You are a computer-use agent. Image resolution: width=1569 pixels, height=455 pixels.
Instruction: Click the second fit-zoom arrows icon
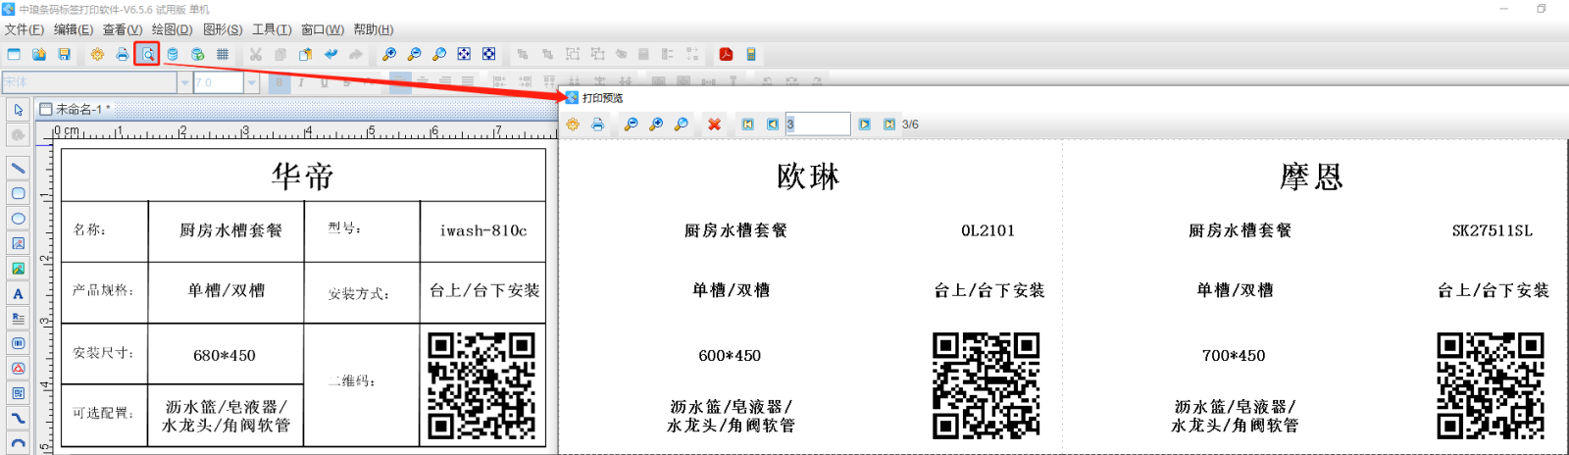(x=488, y=55)
